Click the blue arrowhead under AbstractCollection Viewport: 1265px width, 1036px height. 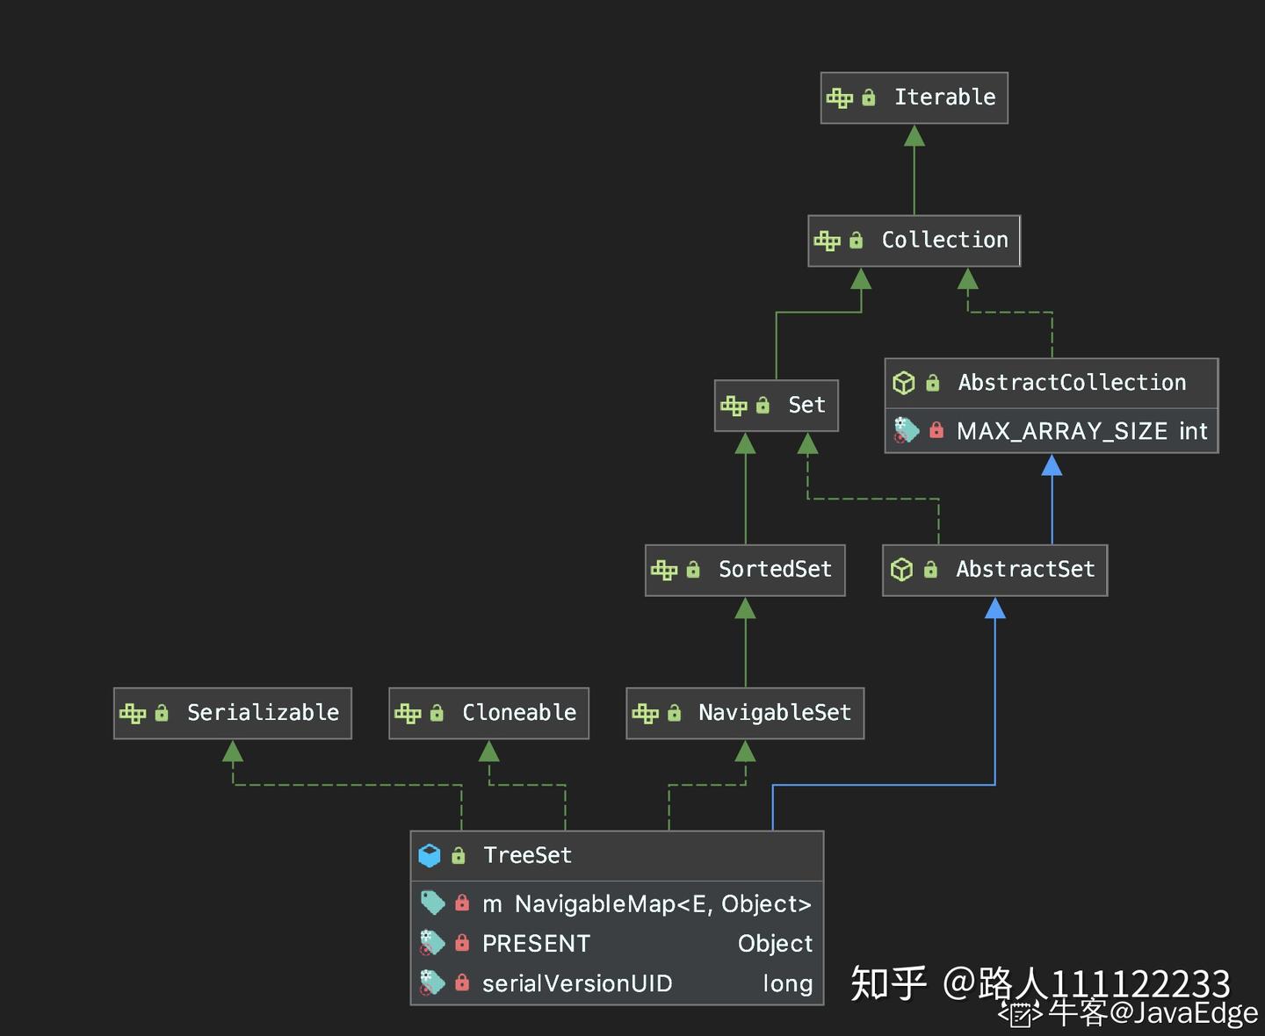pyautogui.click(x=1052, y=465)
